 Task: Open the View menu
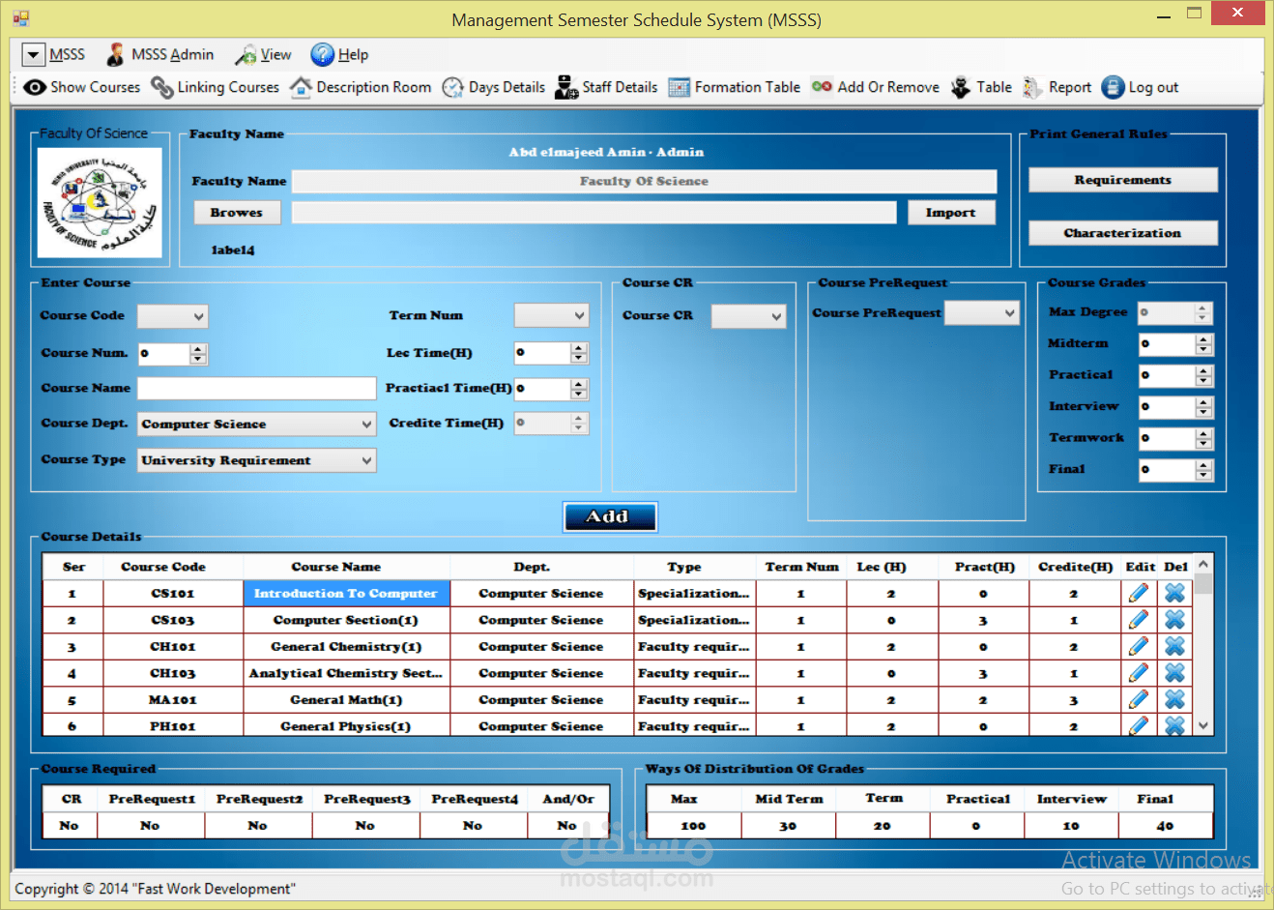pos(264,55)
